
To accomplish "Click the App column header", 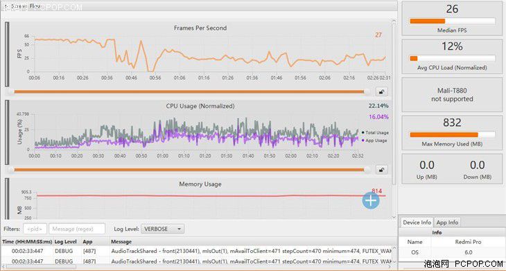I will pos(95,241).
